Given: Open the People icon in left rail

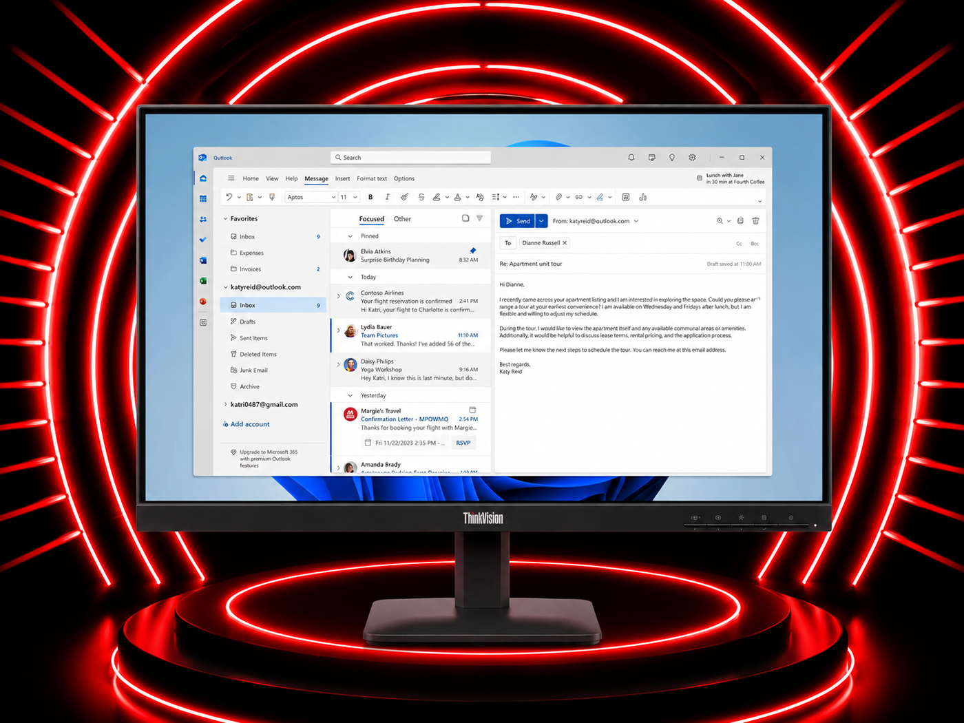Looking at the screenshot, I should 203,219.
